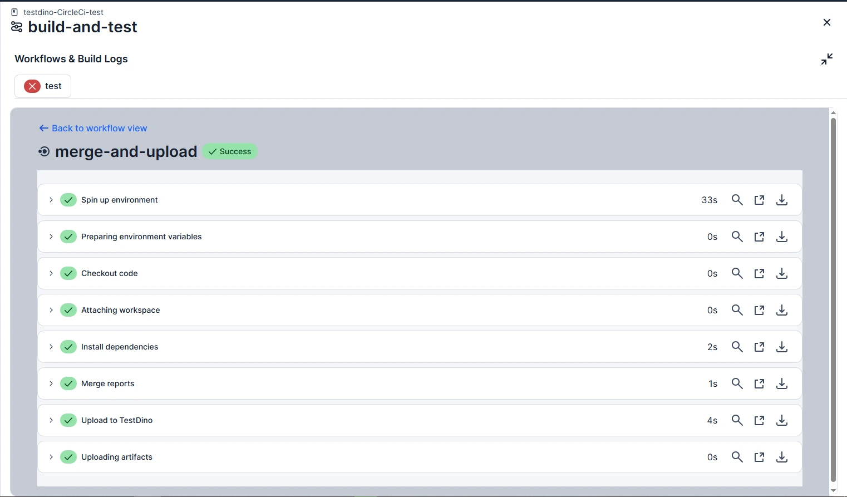Image resolution: width=847 pixels, height=497 pixels.
Task: Collapse the expanded log panel view
Action: [827, 58]
